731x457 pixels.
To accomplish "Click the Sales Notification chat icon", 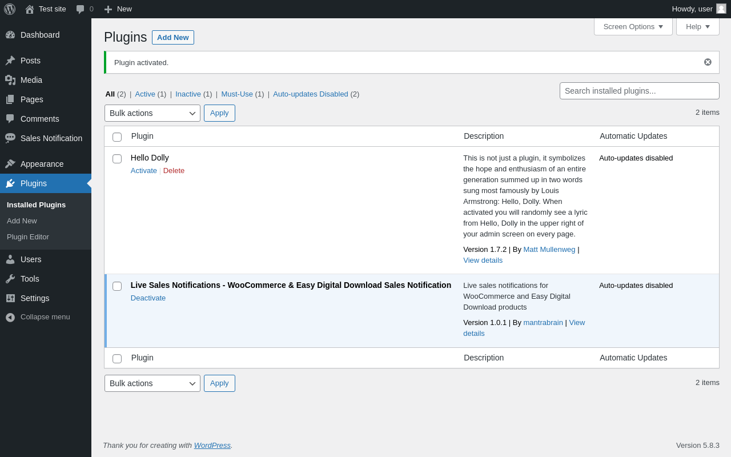I will (x=10, y=138).
